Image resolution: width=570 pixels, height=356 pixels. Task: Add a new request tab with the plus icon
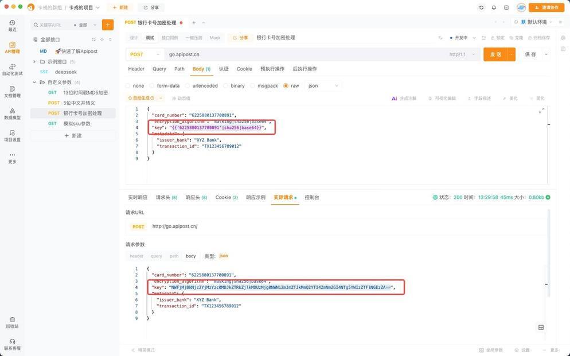coord(194,22)
